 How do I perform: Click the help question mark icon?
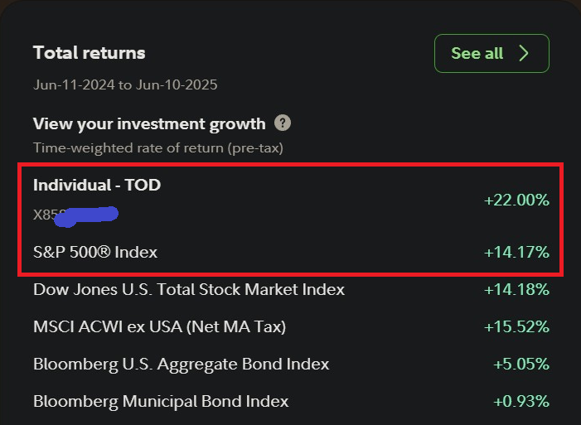tap(283, 123)
